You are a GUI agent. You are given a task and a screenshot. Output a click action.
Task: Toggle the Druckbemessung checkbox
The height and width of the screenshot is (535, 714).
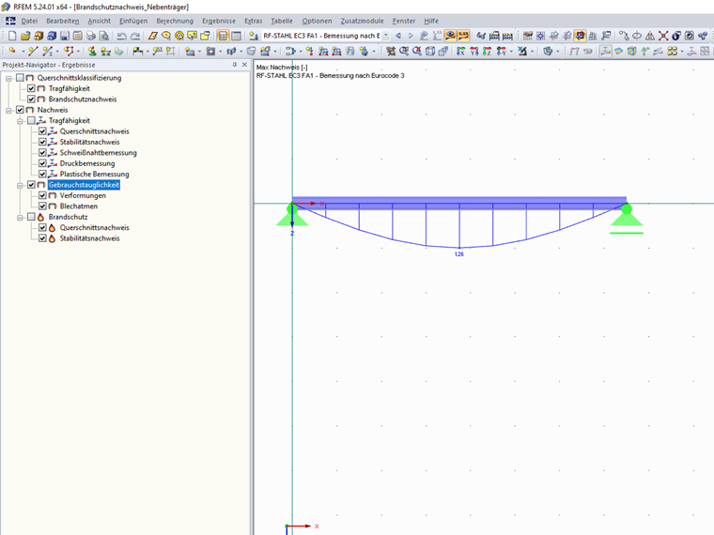pyautogui.click(x=42, y=163)
